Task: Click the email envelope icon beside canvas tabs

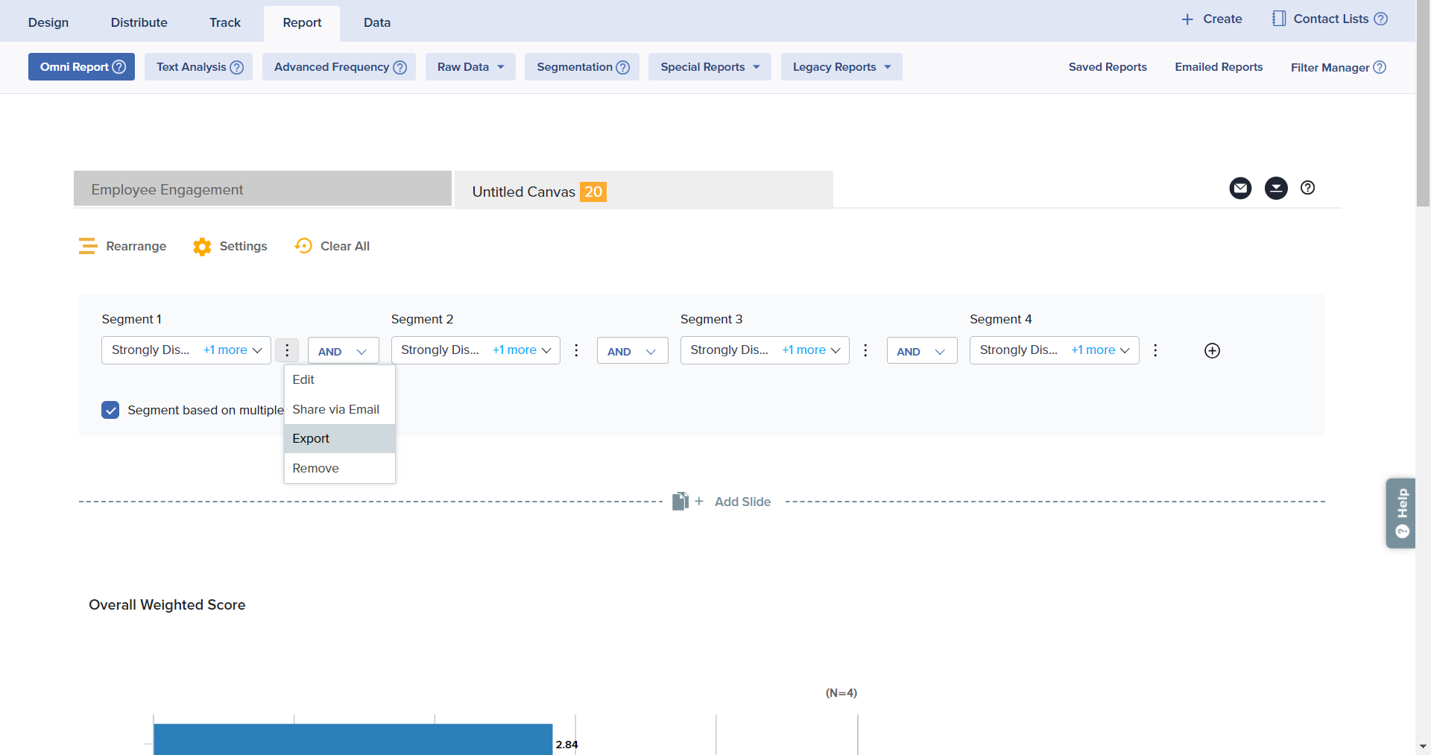Action: tap(1240, 188)
